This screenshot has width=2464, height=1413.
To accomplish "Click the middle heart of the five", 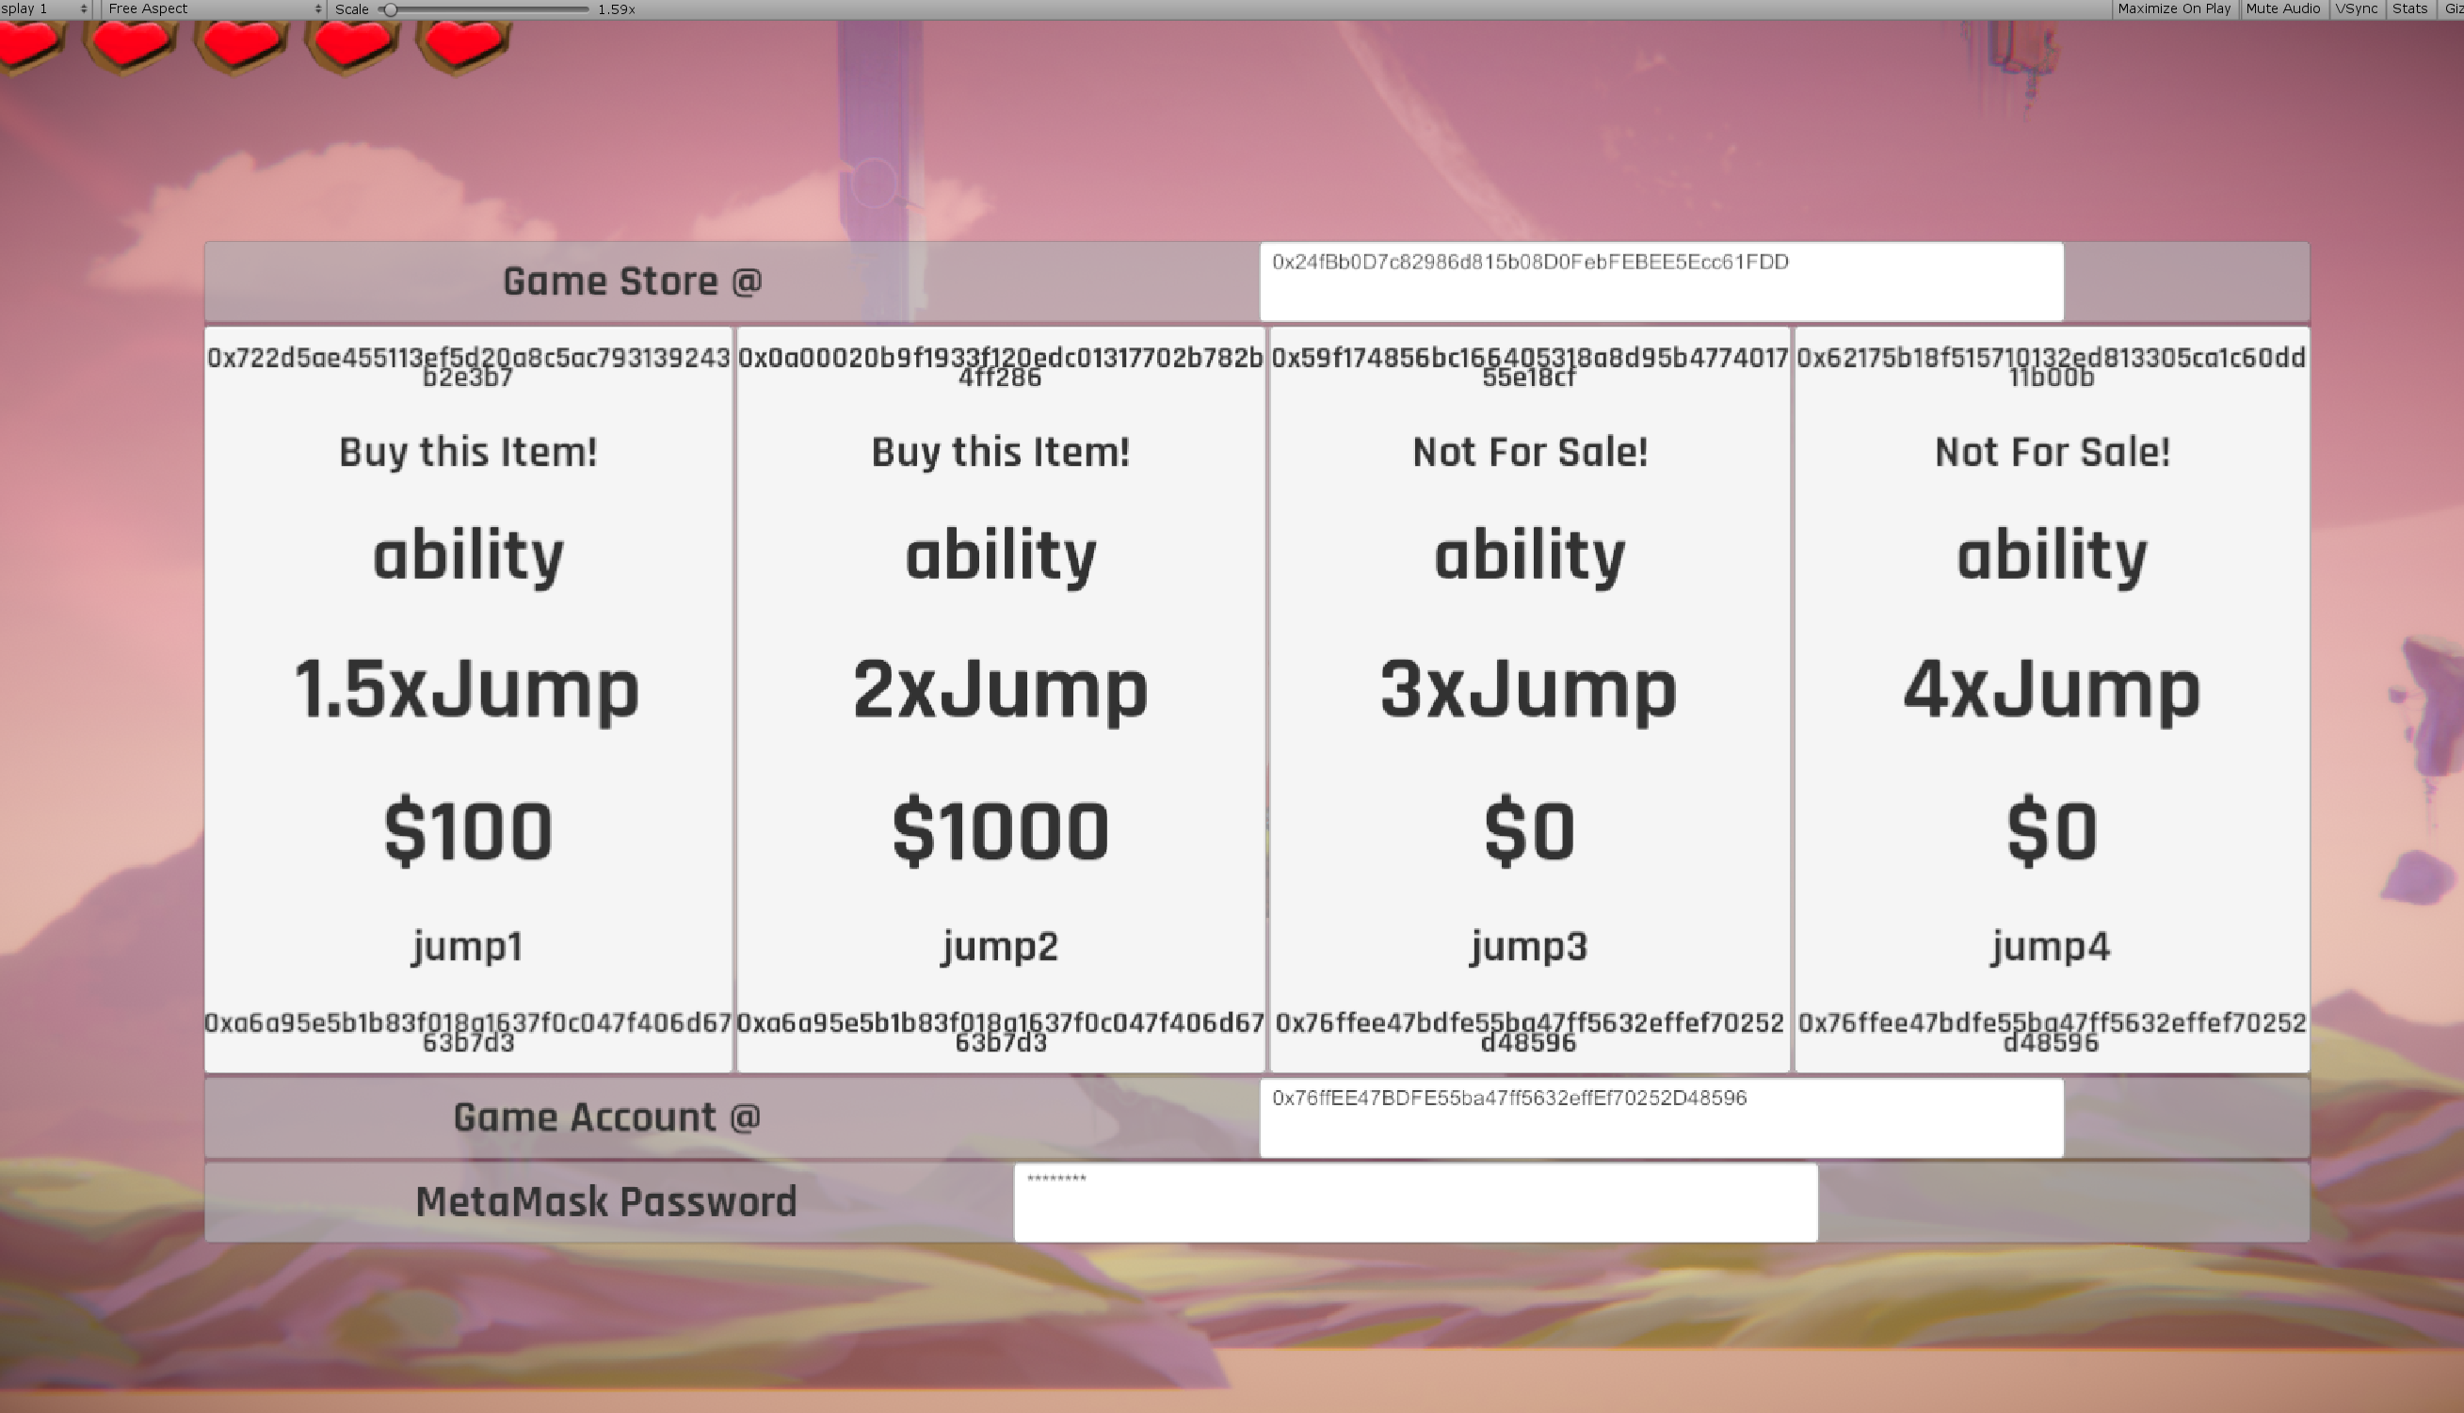I will 241,43.
